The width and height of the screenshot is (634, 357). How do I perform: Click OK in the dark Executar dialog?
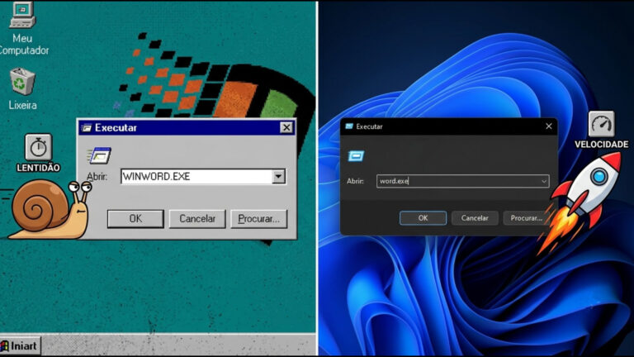click(423, 218)
